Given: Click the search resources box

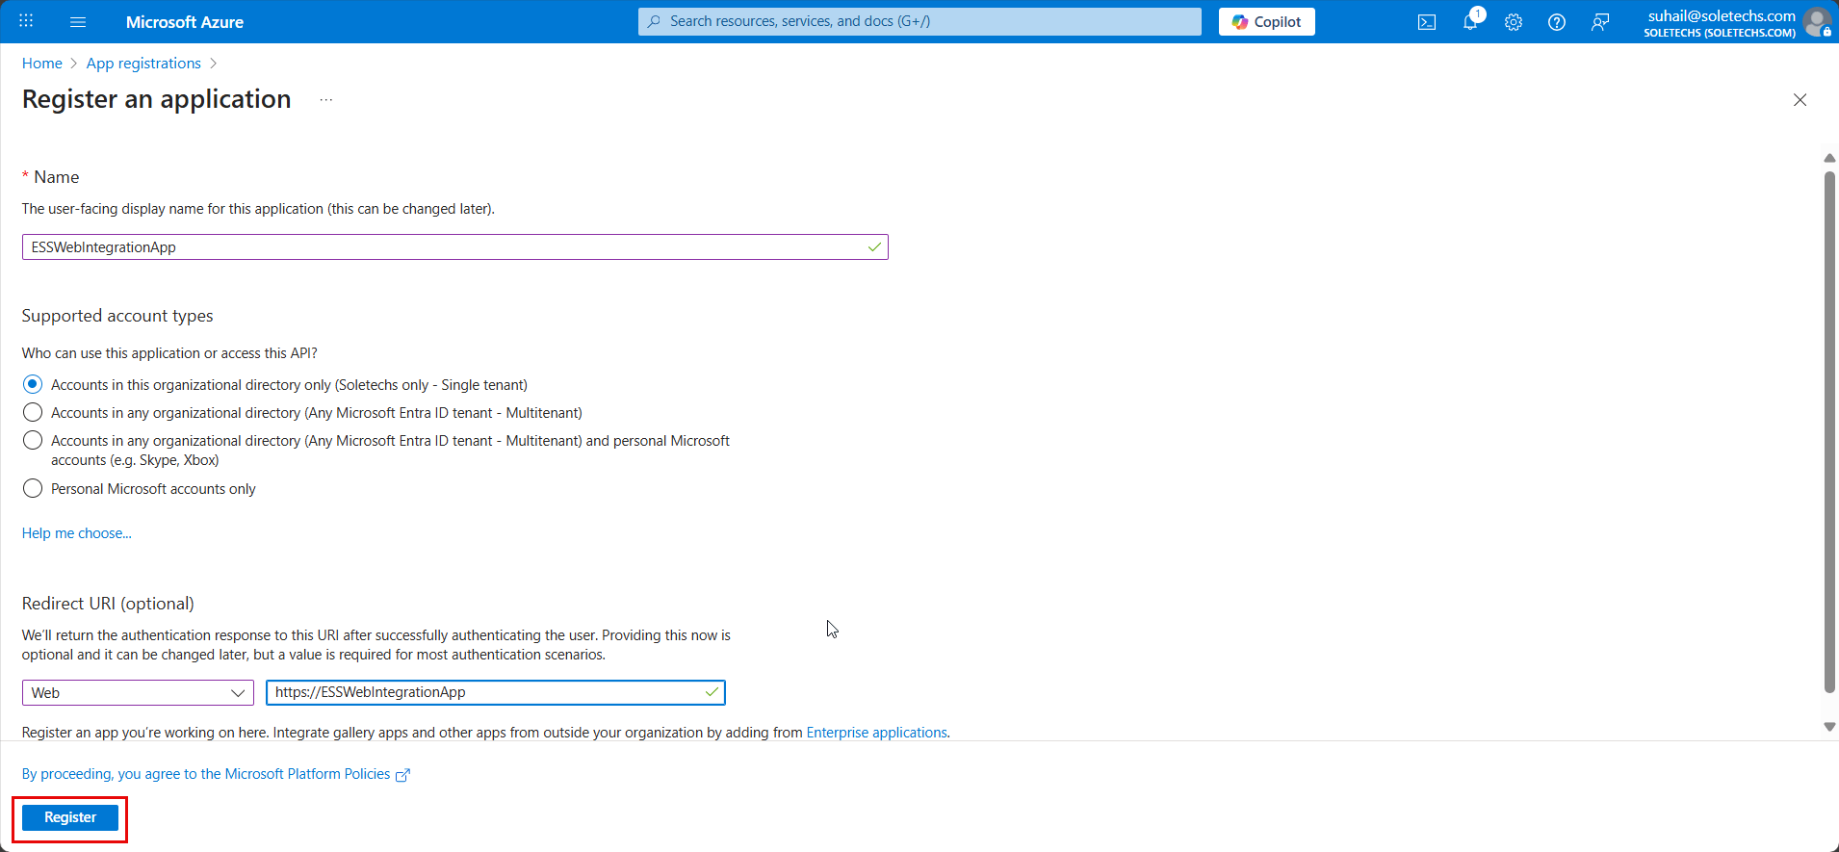Looking at the screenshot, I should click(919, 21).
